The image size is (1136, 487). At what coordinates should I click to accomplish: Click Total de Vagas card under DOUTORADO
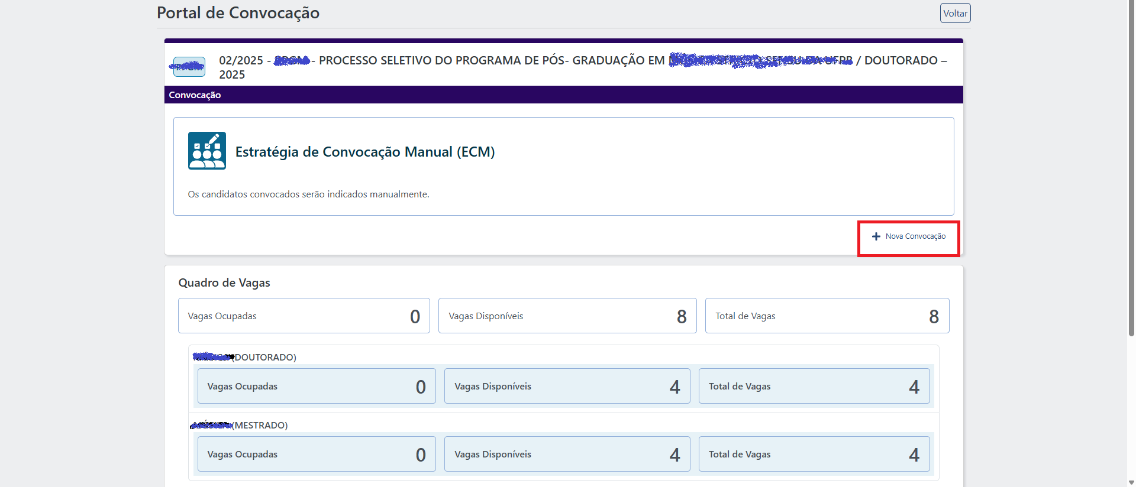[x=814, y=386]
